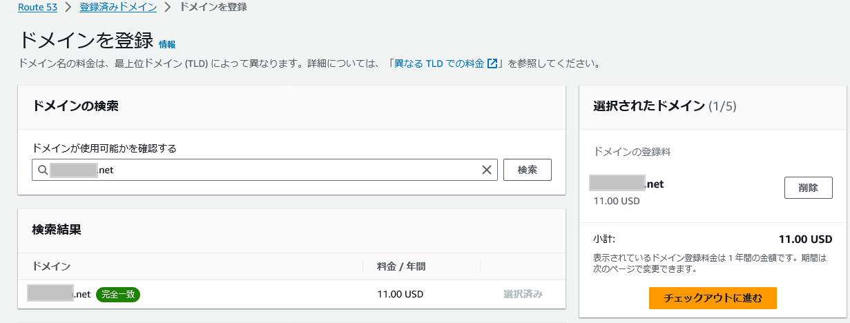Click the Route 53 breadcrumb link

click(x=37, y=8)
